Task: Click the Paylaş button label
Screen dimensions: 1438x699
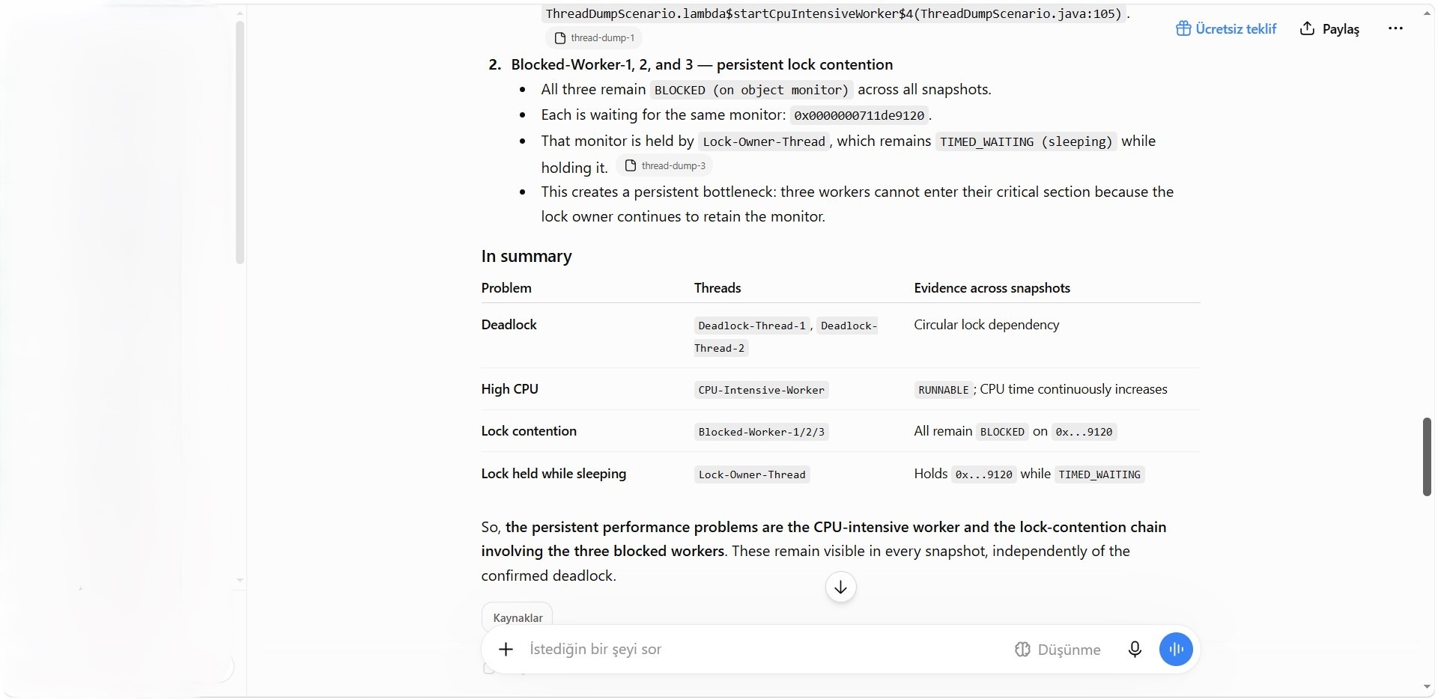Action: [1341, 29]
